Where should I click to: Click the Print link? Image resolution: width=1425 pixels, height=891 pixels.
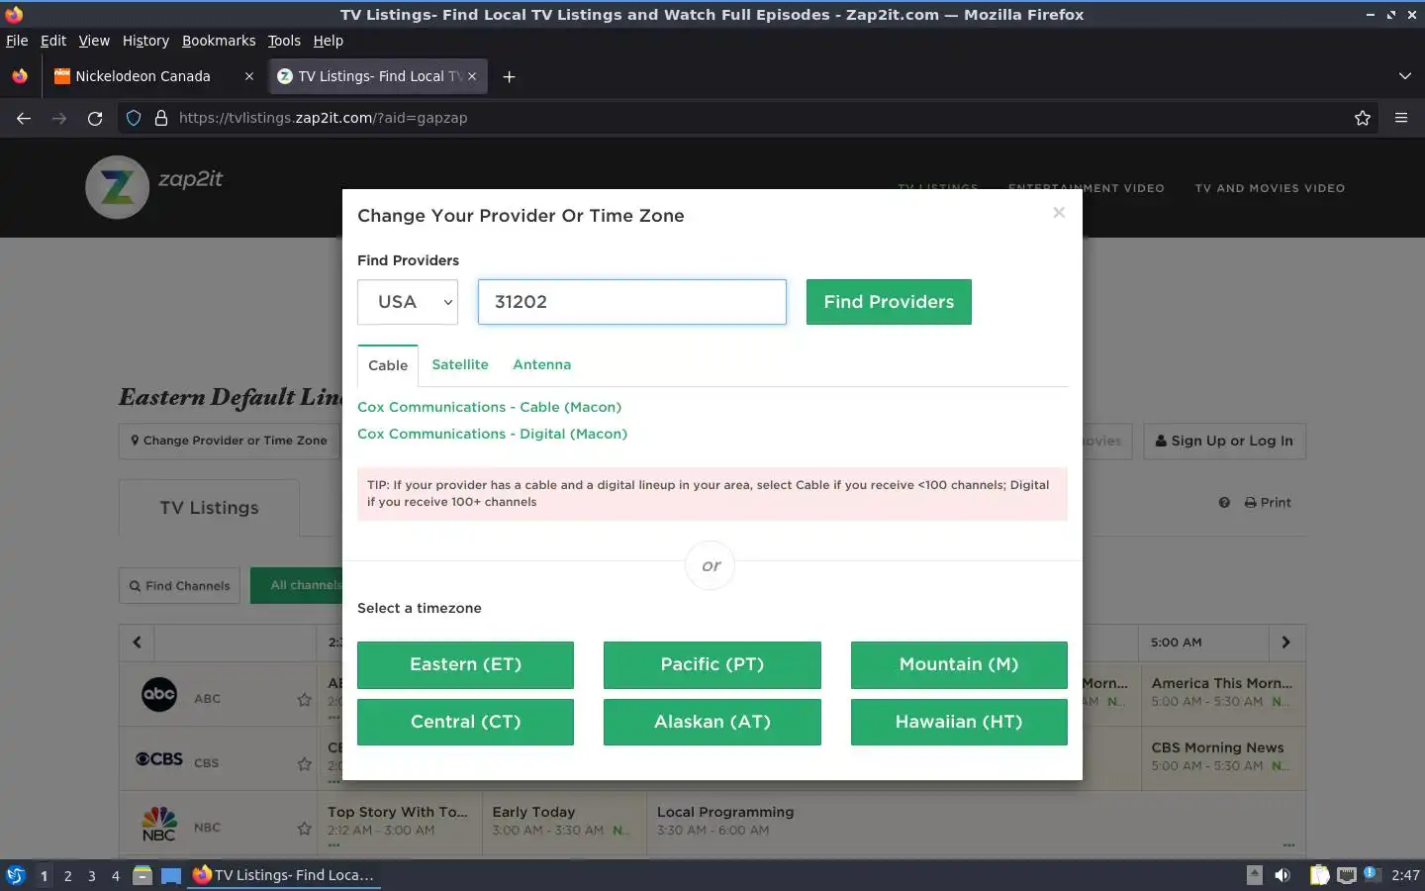[1268, 503]
